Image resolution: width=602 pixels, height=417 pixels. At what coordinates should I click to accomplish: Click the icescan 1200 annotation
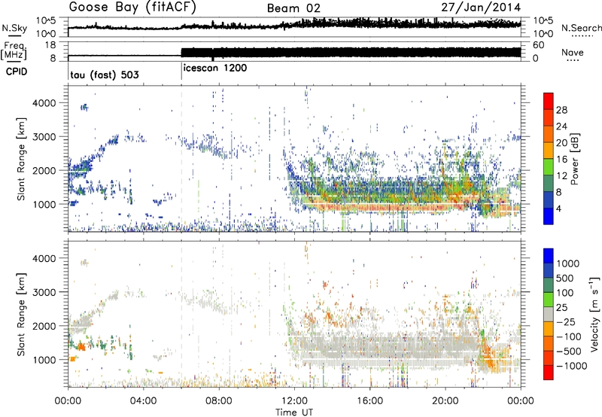[x=215, y=68]
